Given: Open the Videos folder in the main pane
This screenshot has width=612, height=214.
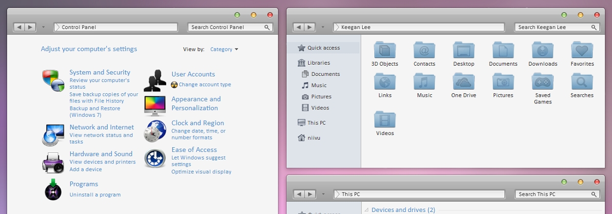Looking at the screenshot, I should pyautogui.click(x=385, y=119).
